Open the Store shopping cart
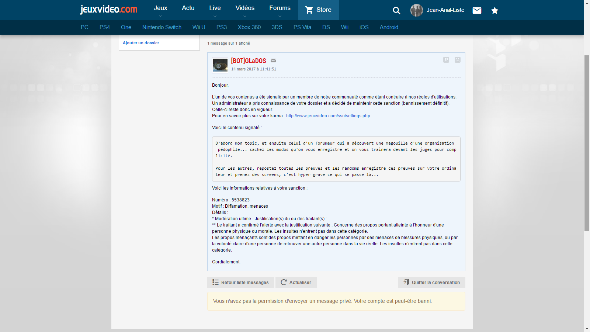This screenshot has width=590, height=332. pyautogui.click(x=318, y=10)
